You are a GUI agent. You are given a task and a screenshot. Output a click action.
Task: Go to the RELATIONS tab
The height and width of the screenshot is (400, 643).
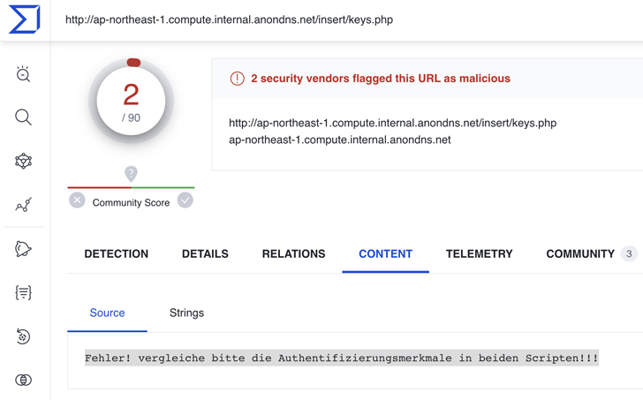pos(293,254)
